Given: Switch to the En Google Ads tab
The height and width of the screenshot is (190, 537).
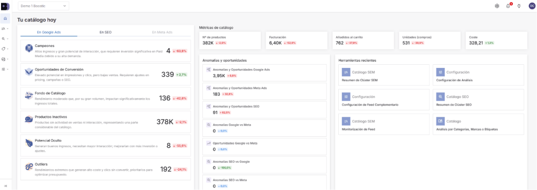Looking at the screenshot, I should tap(49, 32).
